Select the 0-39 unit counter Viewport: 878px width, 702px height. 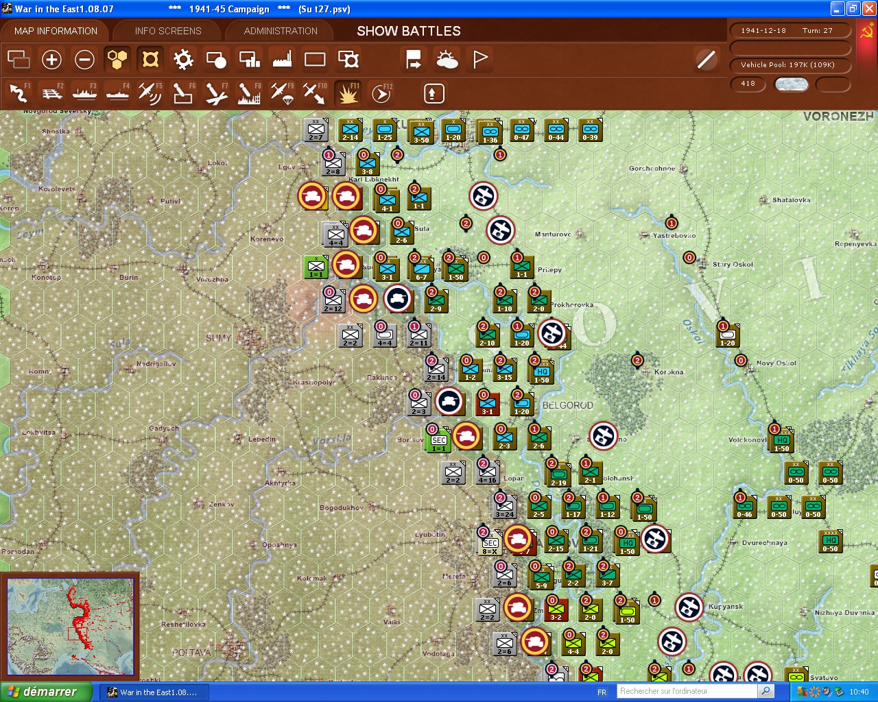click(591, 130)
